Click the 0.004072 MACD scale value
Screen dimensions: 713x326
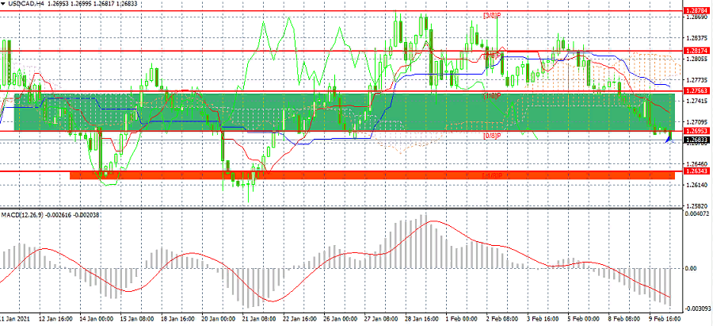[695, 213]
